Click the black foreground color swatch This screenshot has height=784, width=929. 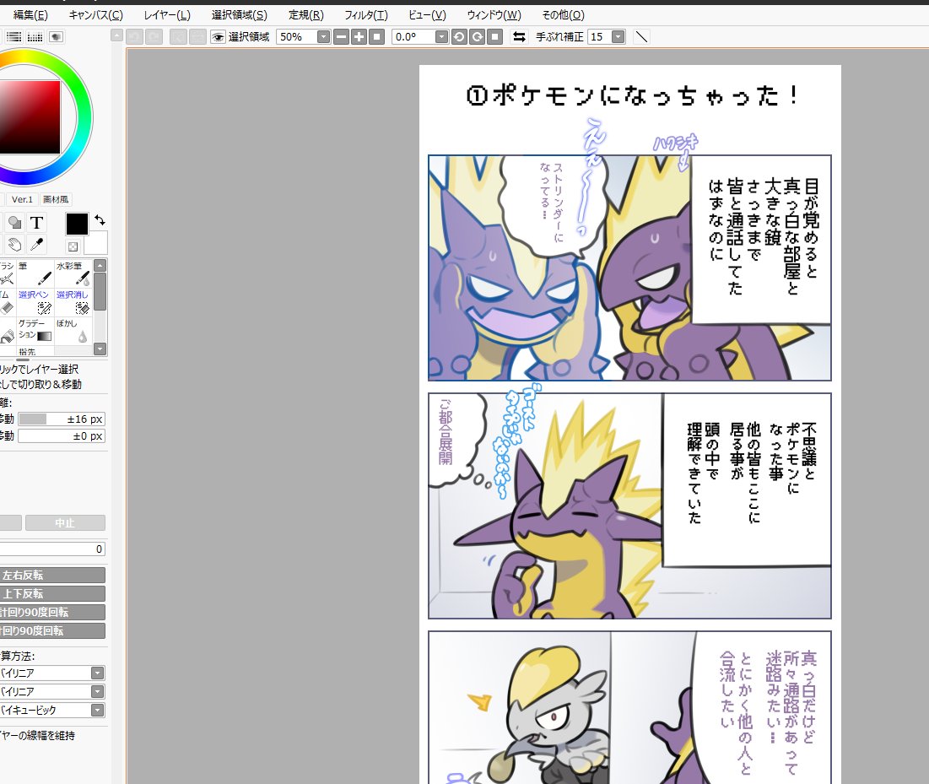[x=77, y=224]
